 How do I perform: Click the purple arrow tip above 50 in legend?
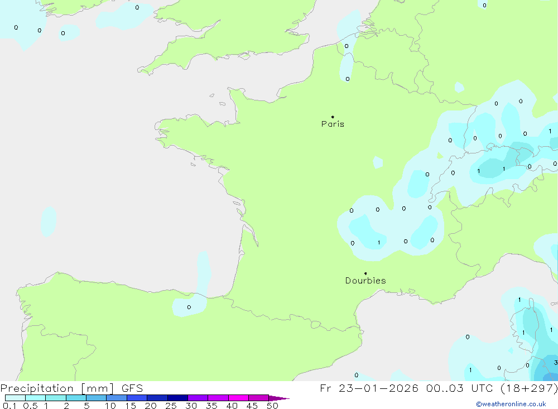point(279,398)
